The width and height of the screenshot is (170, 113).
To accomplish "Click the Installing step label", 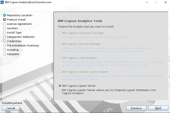I will tap(13, 50).
